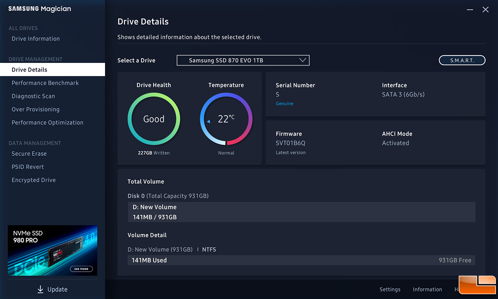Open Performance Benchmark page
This screenshot has height=299, width=498.
(x=45, y=83)
